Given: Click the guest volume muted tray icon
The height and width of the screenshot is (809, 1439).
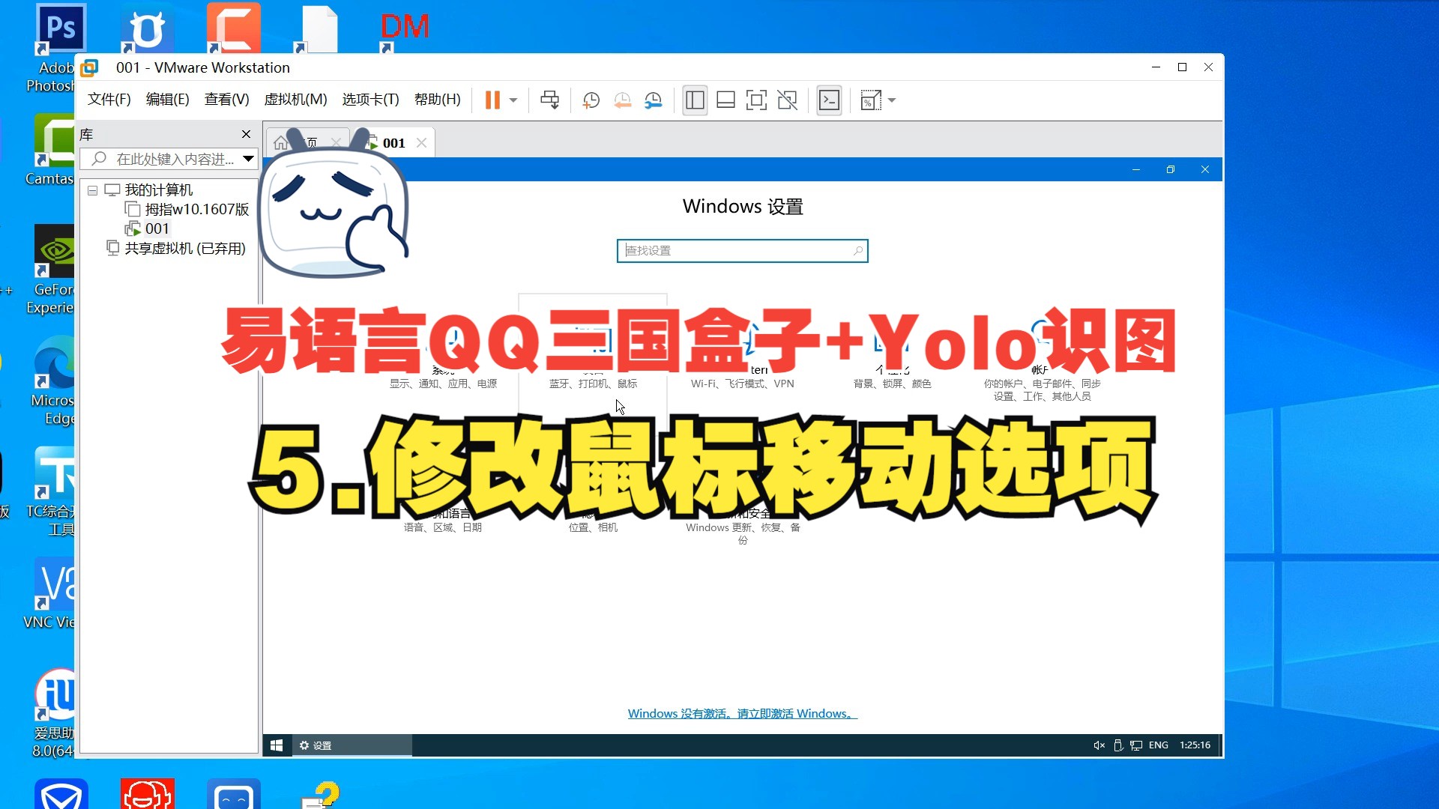Looking at the screenshot, I should click(x=1099, y=745).
